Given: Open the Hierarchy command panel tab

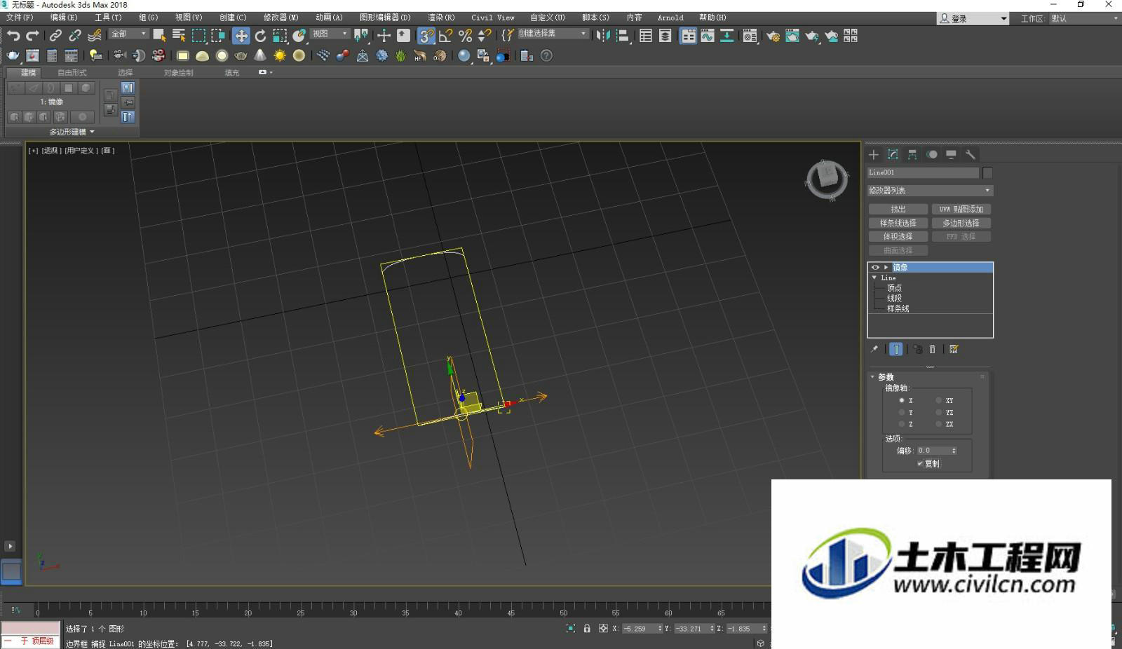Looking at the screenshot, I should coord(912,154).
